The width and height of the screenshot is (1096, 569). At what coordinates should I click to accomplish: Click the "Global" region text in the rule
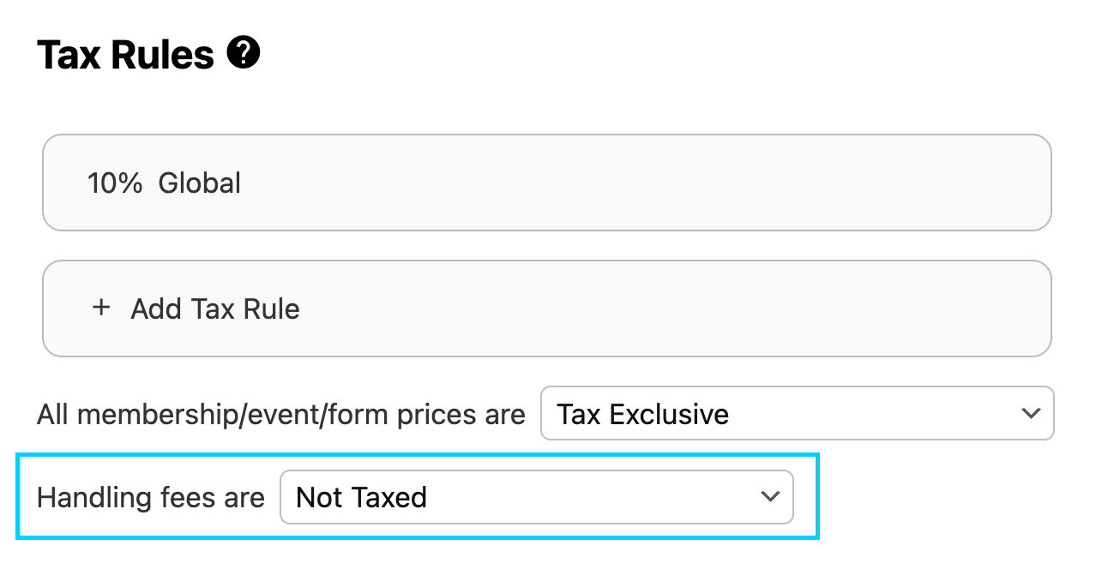(200, 183)
